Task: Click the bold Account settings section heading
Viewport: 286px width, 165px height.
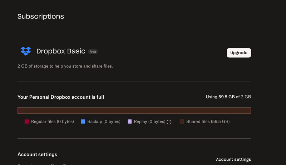Action: (x=37, y=154)
